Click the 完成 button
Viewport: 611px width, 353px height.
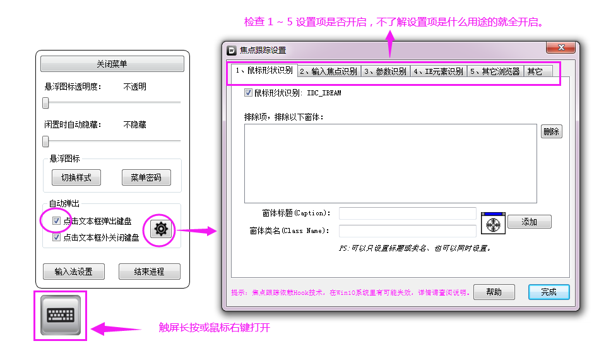point(549,292)
